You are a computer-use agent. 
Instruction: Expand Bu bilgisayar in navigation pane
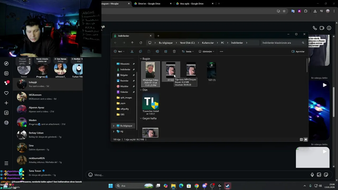tap(114, 126)
